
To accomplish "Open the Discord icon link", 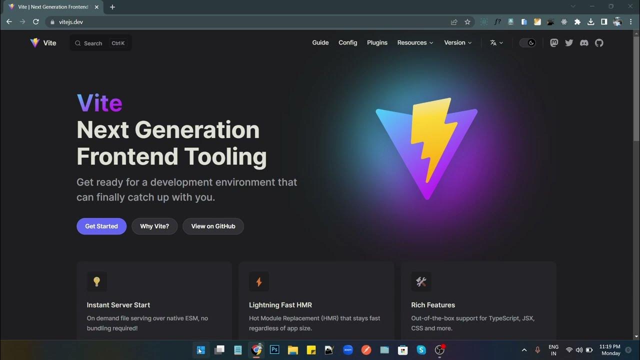I will pos(584,43).
